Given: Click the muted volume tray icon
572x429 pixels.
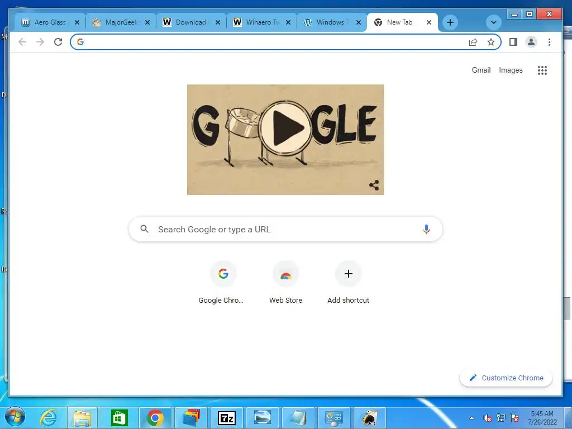Looking at the screenshot, I should pos(487,418).
